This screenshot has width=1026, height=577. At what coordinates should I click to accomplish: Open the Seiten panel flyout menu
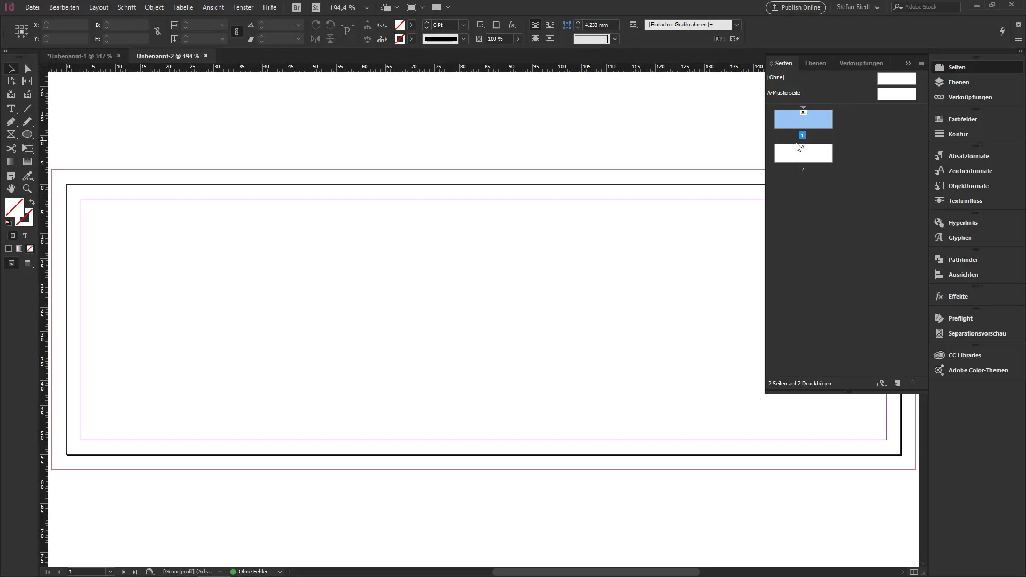click(x=922, y=63)
